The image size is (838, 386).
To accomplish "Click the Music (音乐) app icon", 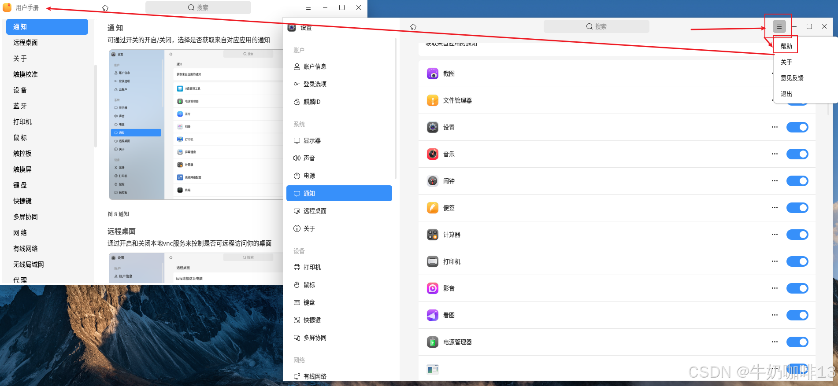I will (433, 154).
